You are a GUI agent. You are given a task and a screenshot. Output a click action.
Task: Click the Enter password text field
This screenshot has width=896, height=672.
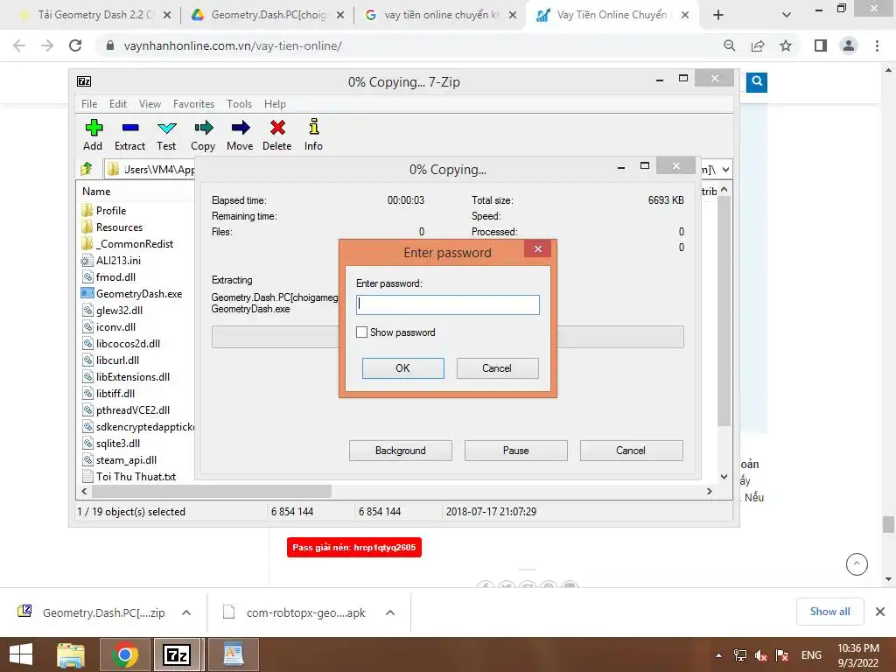pyautogui.click(x=447, y=304)
